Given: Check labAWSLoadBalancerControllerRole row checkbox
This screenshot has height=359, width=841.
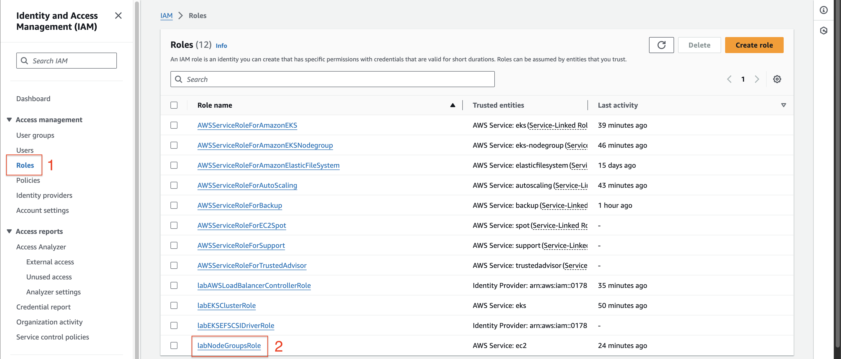Looking at the screenshot, I should click(x=174, y=285).
